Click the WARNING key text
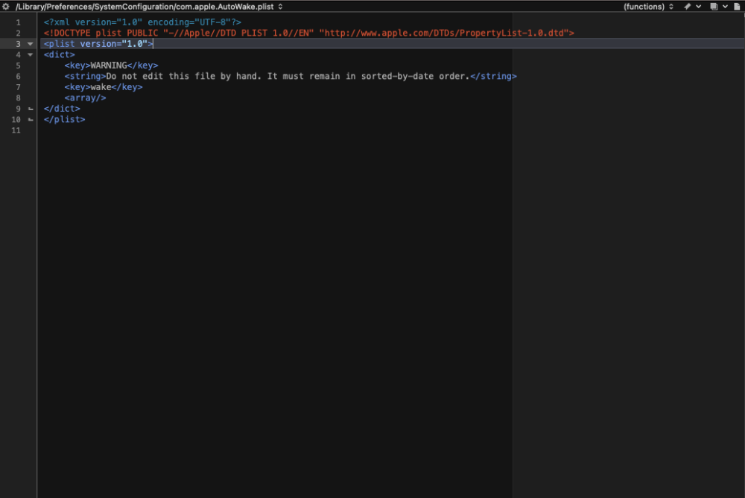This screenshot has width=745, height=498. coord(109,66)
